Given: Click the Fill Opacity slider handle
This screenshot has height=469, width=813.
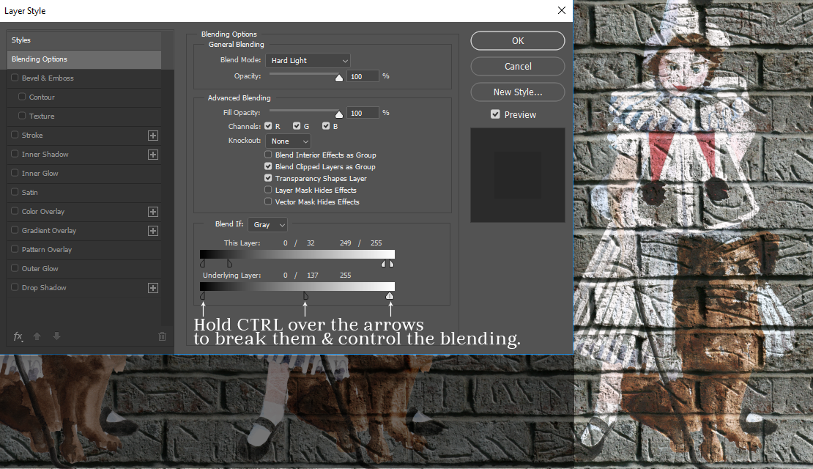Looking at the screenshot, I should coord(338,114).
